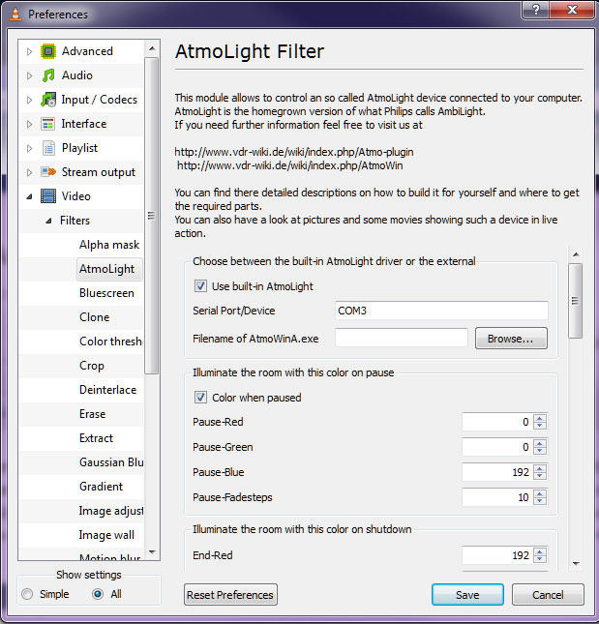The width and height of the screenshot is (599, 624).
Task: Click the Filename of AtmoWinA.exe field
Action: point(402,339)
